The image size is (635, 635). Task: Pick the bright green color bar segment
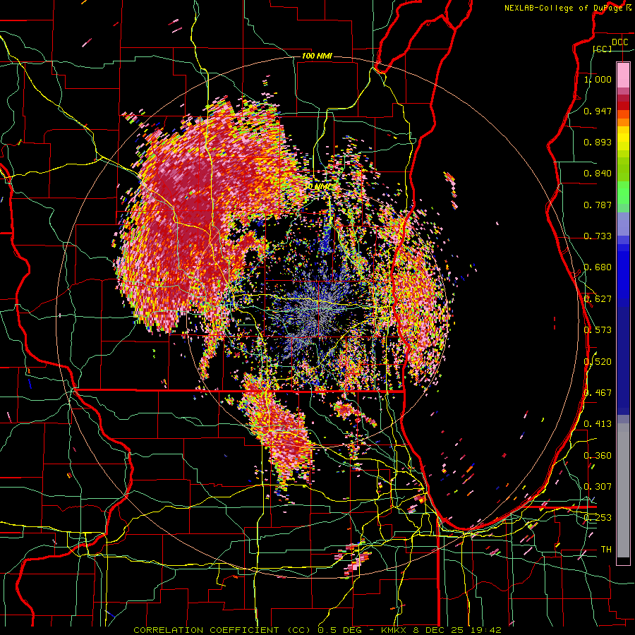[623, 193]
